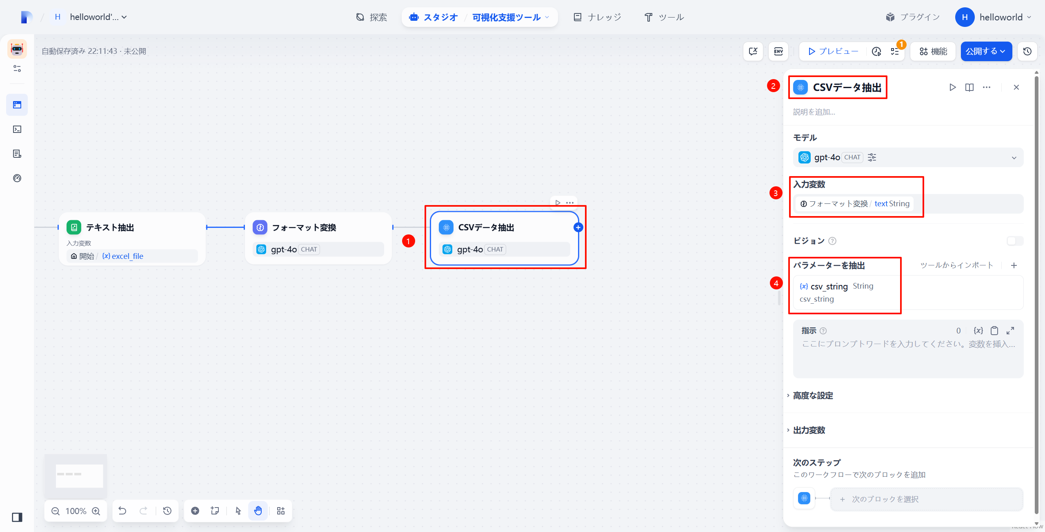This screenshot has height=532, width=1045.
Task: Click zoom in magnifier icon
Action: click(x=96, y=511)
